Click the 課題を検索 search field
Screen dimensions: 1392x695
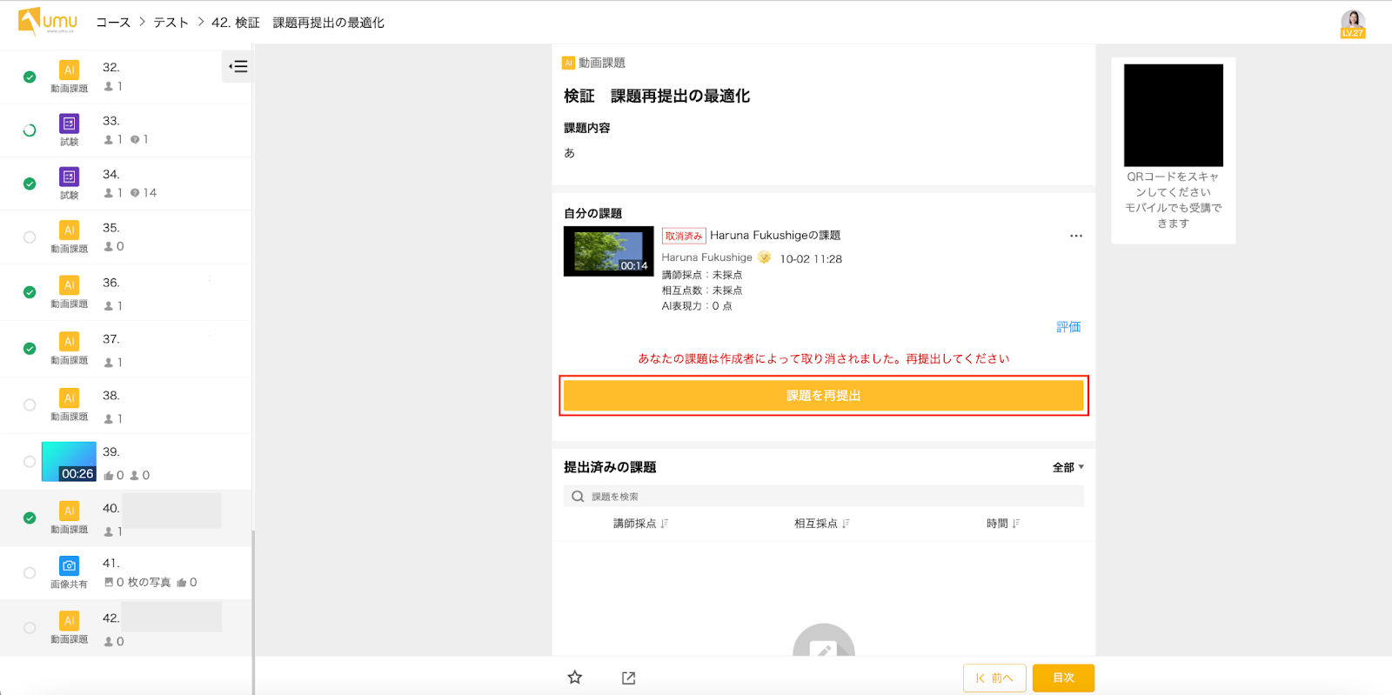(823, 497)
